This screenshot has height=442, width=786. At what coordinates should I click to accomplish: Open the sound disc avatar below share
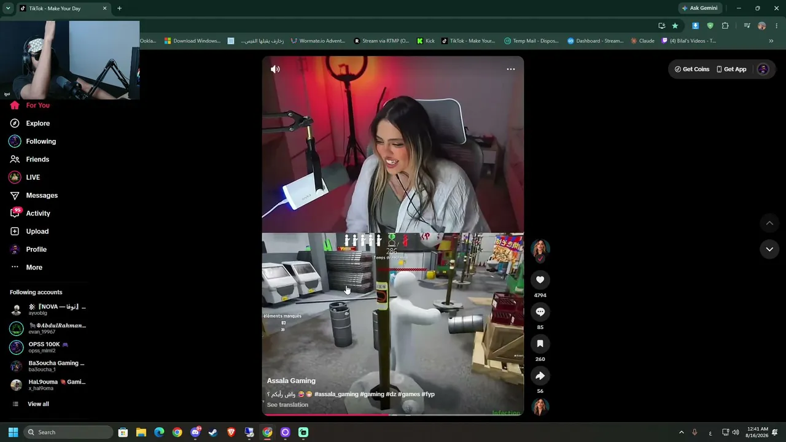click(x=540, y=407)
